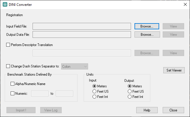Open the Colon separator dropdown
Viewport: 190px width, 117px height.
(x=75, y=67)
